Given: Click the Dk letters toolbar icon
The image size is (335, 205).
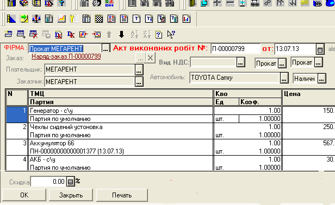Looking at the screenshot, I should click(71, 34).
